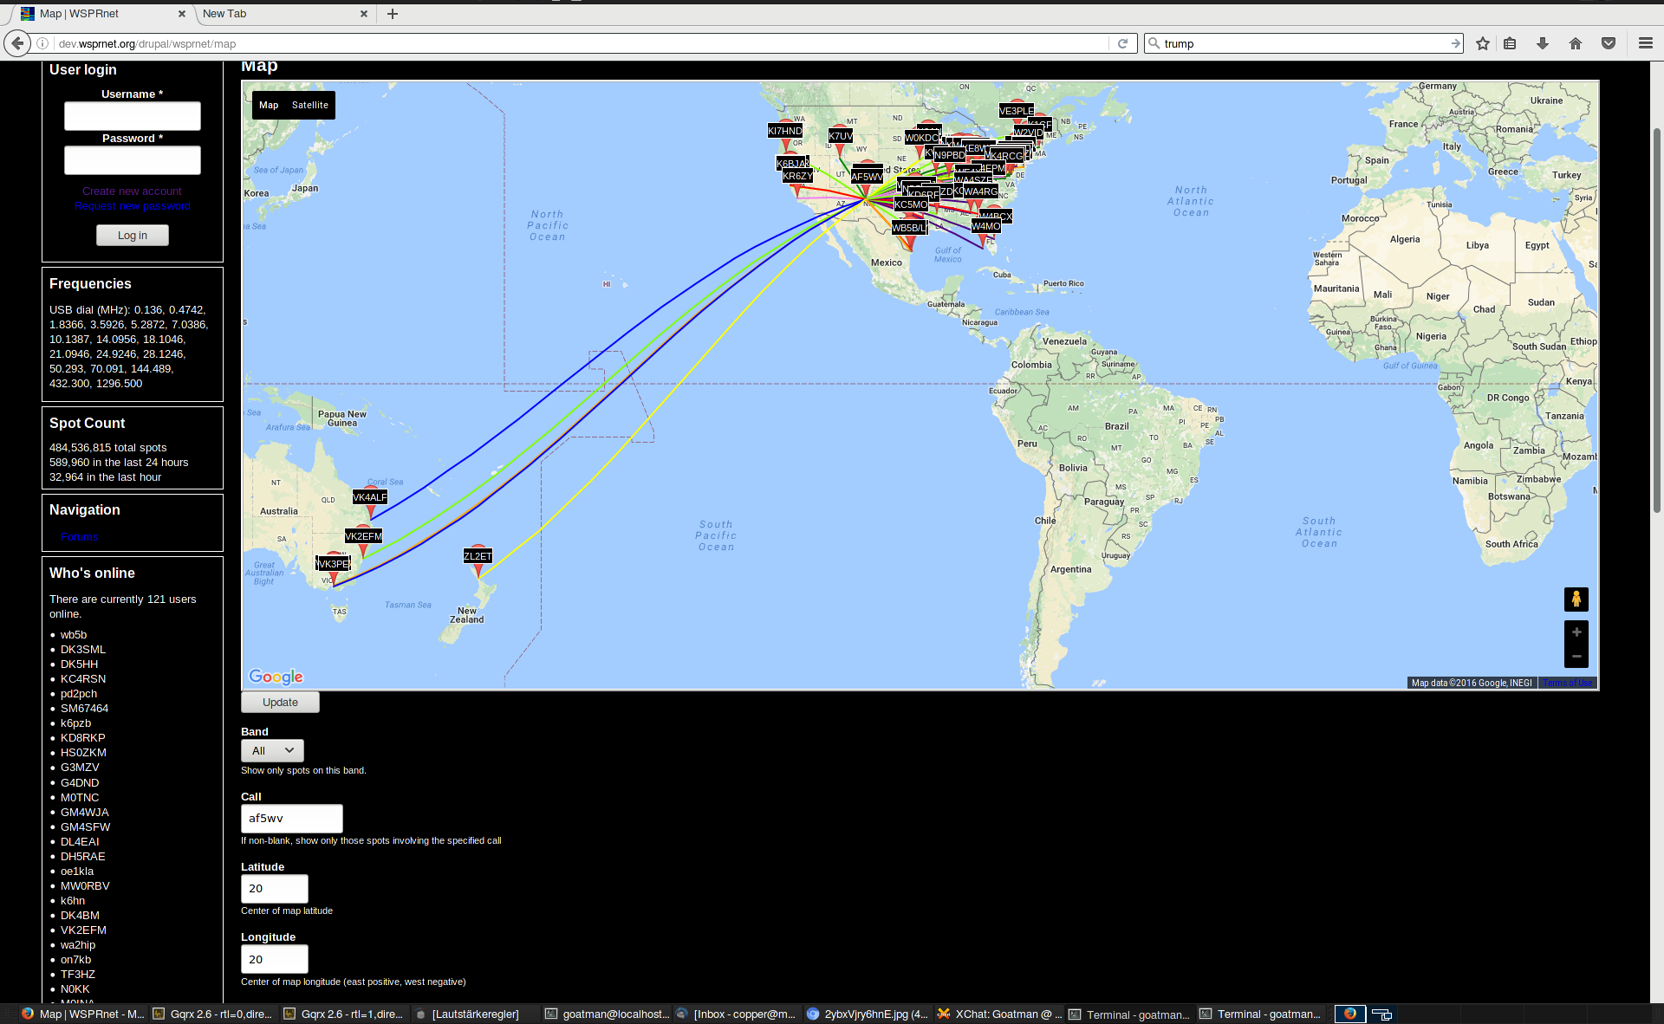Focus the Password field
Viewport: 1664px width, 1024px height.
click(x=133, y=160)
